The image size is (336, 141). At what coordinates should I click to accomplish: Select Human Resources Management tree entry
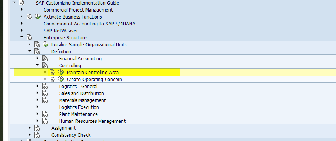(92, 121)
